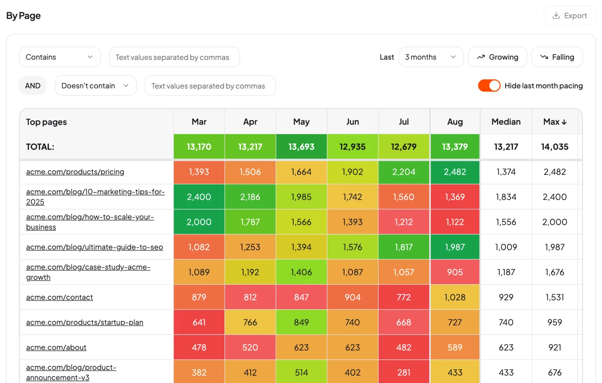Click the Median column header

click(506, 122)
